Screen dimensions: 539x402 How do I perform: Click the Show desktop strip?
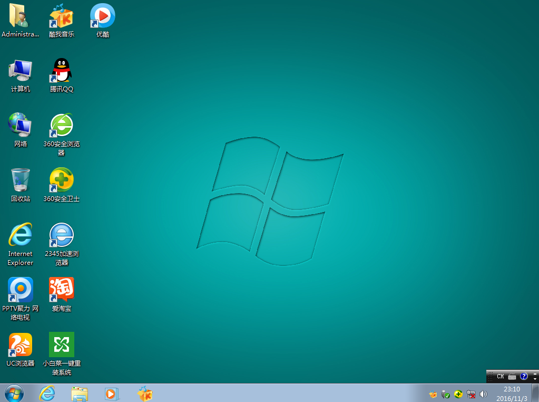pyautogui.click(x=535, y=393)
